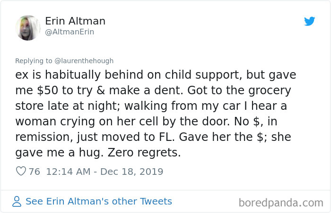Image resolution: width=331 pixels, height=213 pixels.
Task: Like the tweet with the heart icon
Action: click(21, 172)
